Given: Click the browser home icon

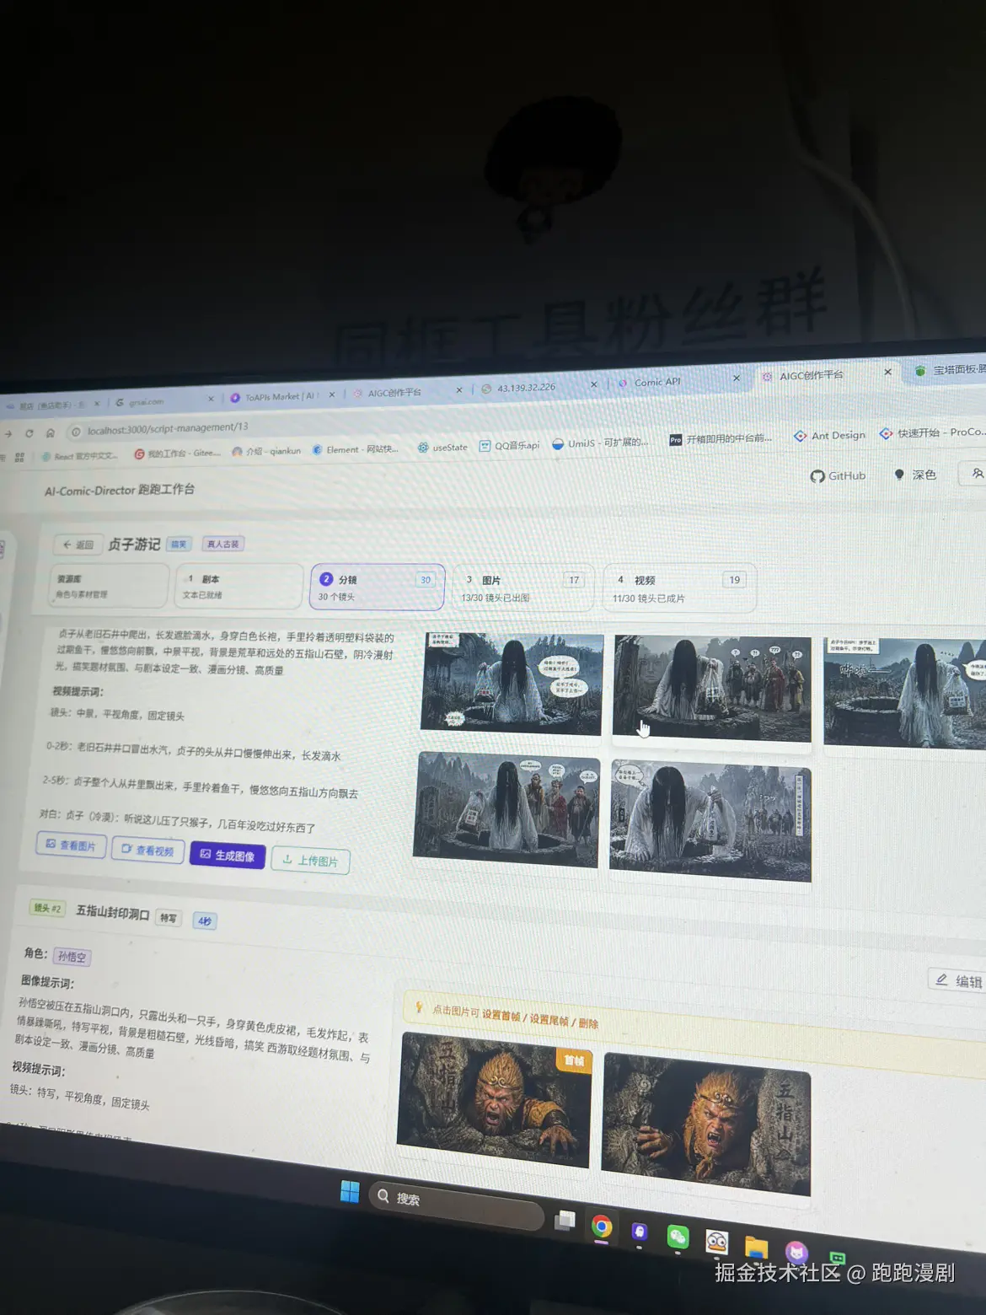Looking at the screenshot, I should [51, 432].
